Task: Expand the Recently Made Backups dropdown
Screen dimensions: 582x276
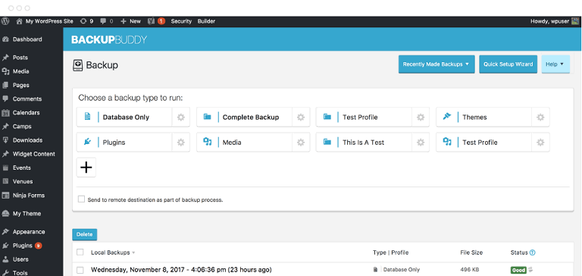Action: (436, 64)
